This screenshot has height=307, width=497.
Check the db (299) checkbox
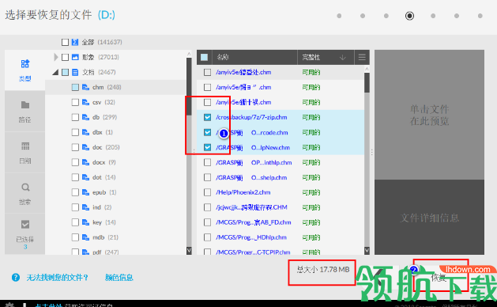(x=75, y=117)
